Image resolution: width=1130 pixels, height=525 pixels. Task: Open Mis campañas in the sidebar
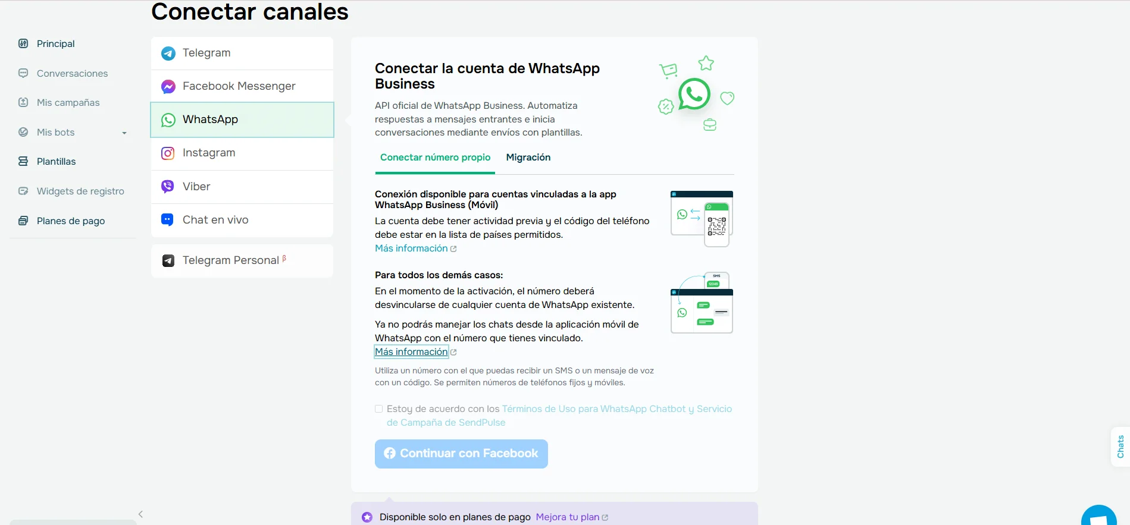click(x=68, y=102)
